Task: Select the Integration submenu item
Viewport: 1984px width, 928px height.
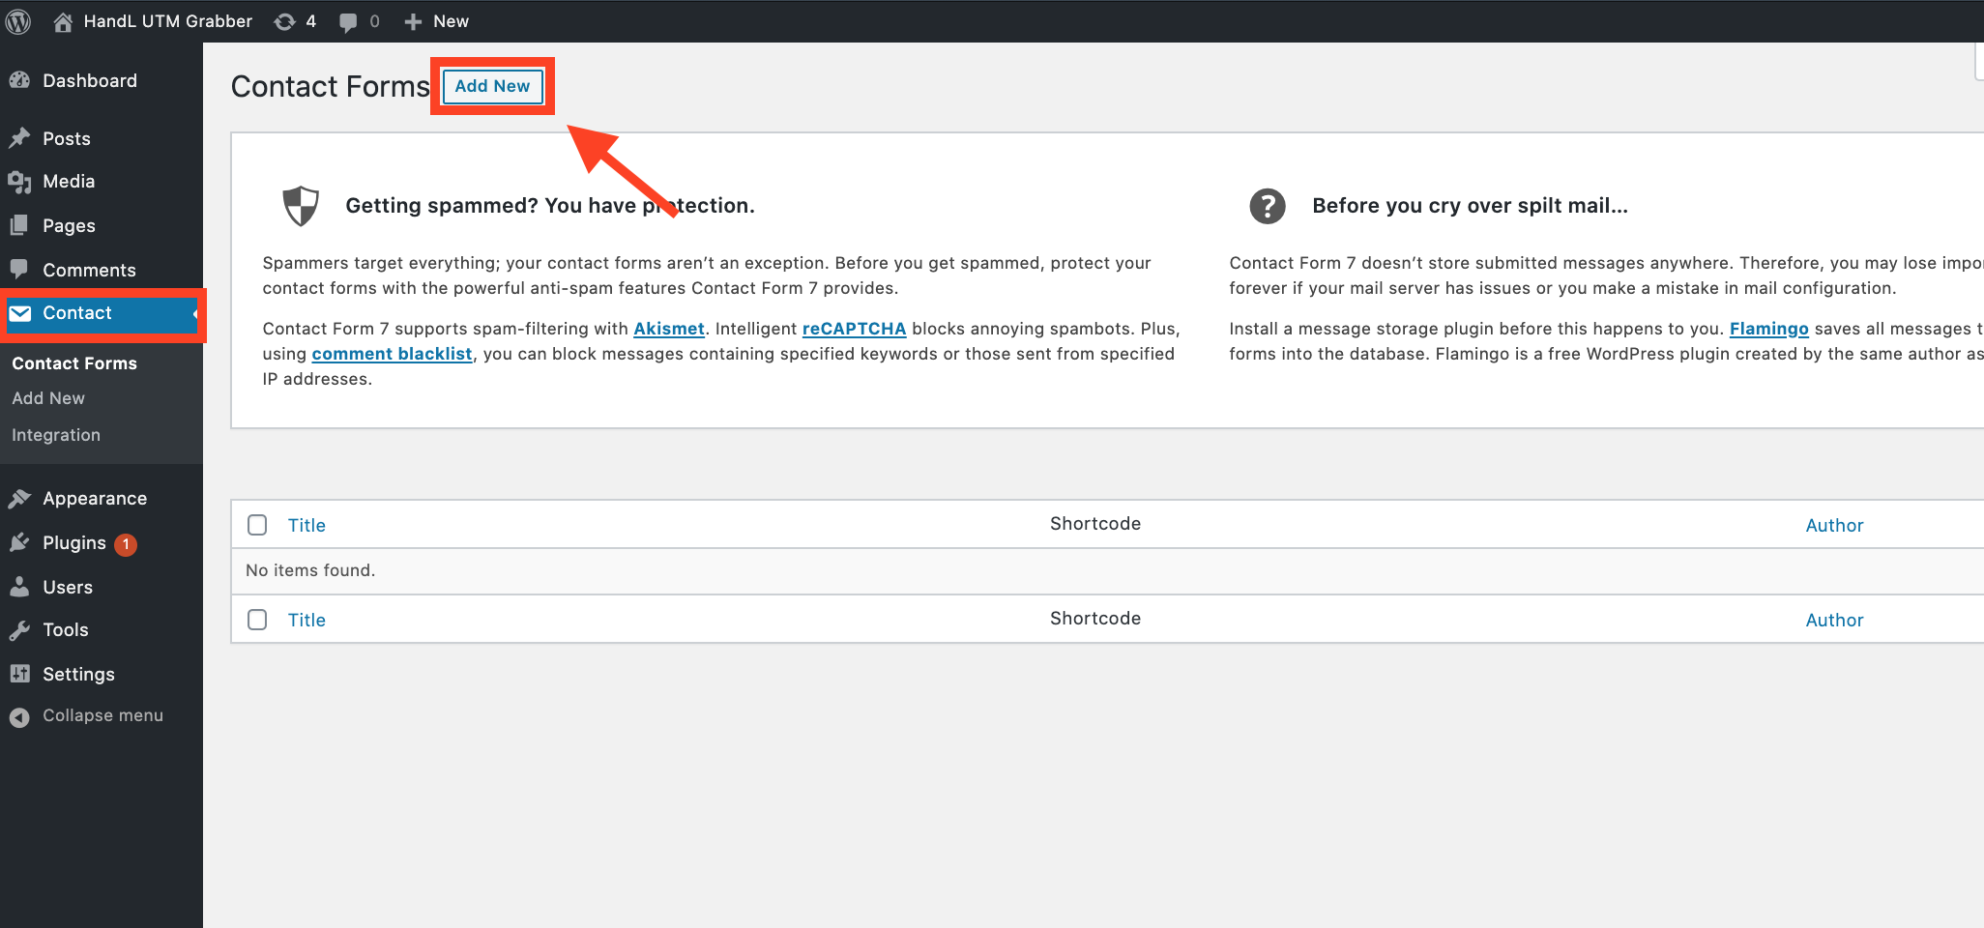Action: click(55, 435)
